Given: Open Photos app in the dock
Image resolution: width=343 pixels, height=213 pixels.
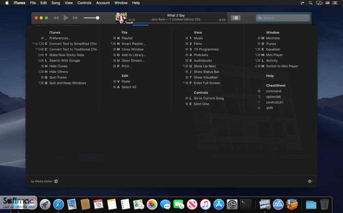Looking at the screenshot, I should pos(152,204).
